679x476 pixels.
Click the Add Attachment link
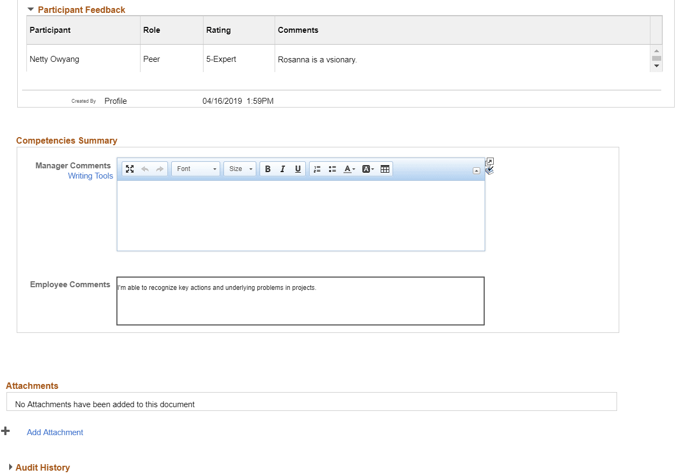tap(54, 432)
